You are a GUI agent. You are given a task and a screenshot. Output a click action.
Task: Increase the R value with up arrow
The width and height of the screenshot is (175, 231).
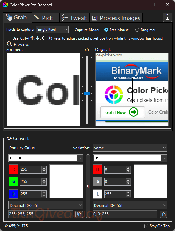click(44, 168)
